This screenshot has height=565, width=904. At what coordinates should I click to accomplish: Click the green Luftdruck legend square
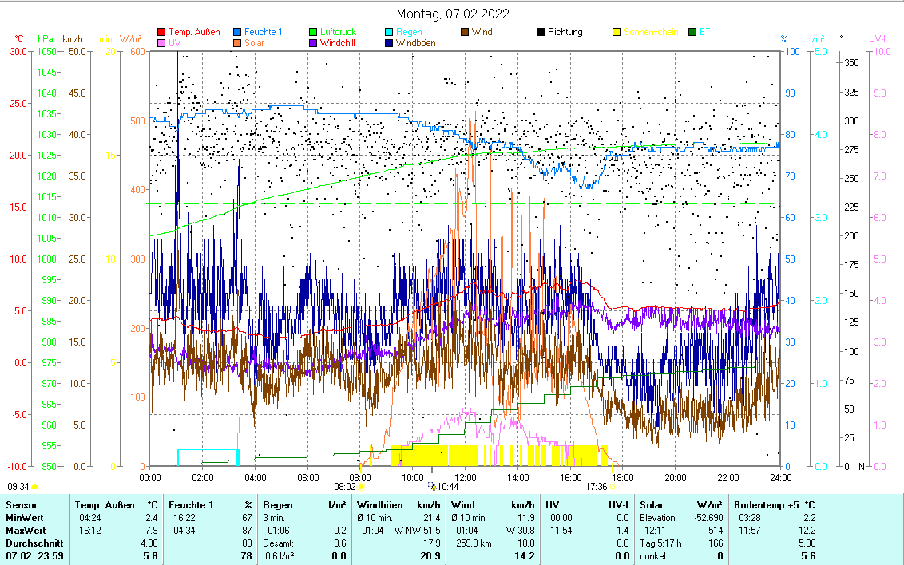coord(313,33)
